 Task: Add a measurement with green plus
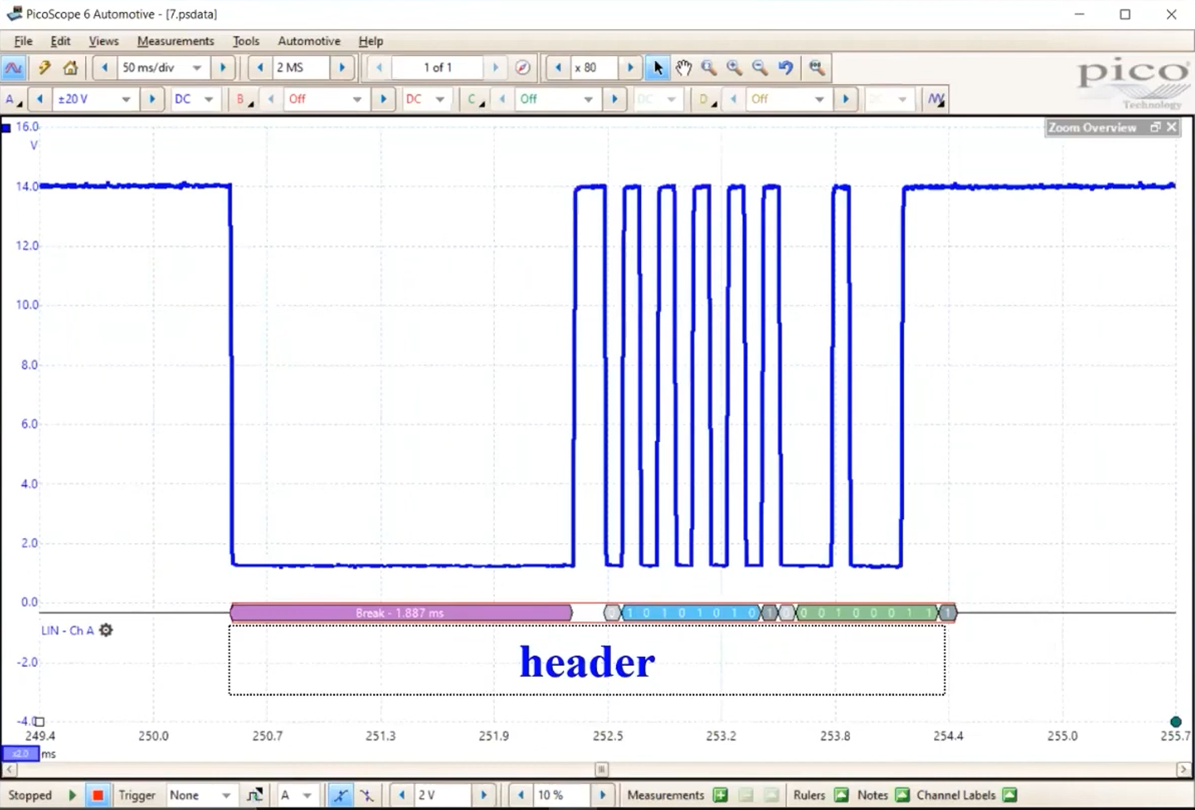[x=720, y=795]
